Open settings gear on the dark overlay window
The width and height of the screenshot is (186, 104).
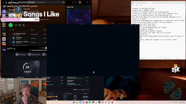136,25
